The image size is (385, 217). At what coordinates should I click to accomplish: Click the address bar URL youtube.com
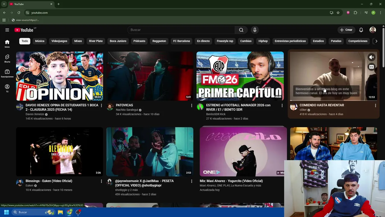[39, 13]
